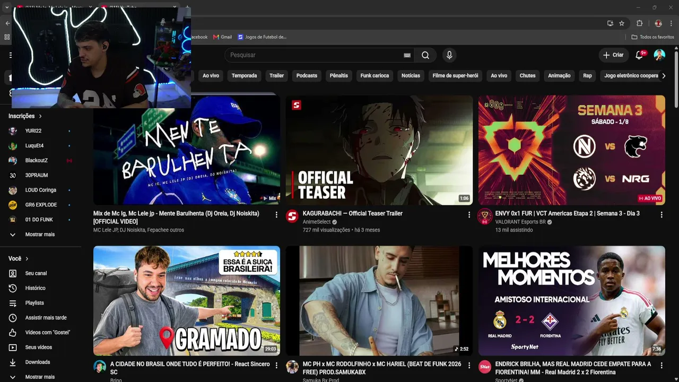Open the Jogos de Futebol bookmark
This screenshot has width=679, height=382.
coord(262,37)
